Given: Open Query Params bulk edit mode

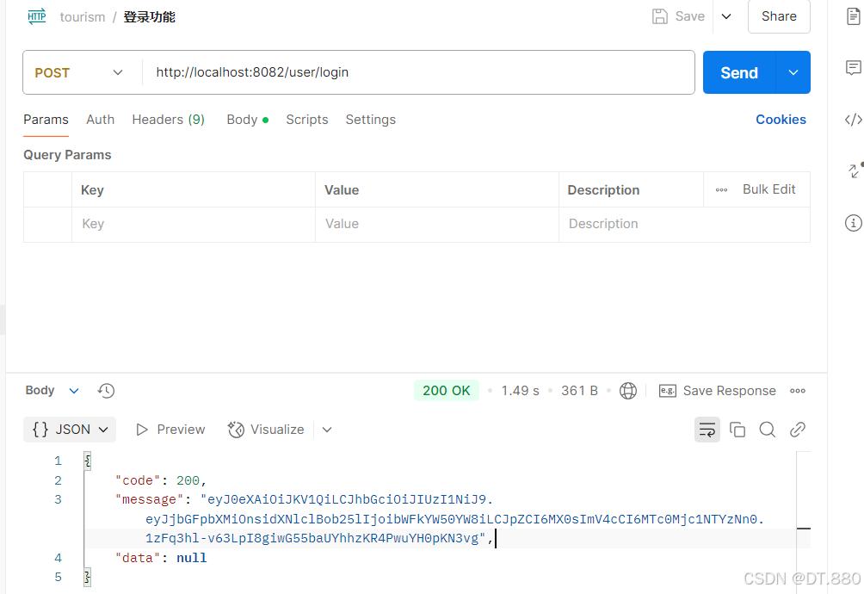Looking at the screenshot, I should [768, 189].
